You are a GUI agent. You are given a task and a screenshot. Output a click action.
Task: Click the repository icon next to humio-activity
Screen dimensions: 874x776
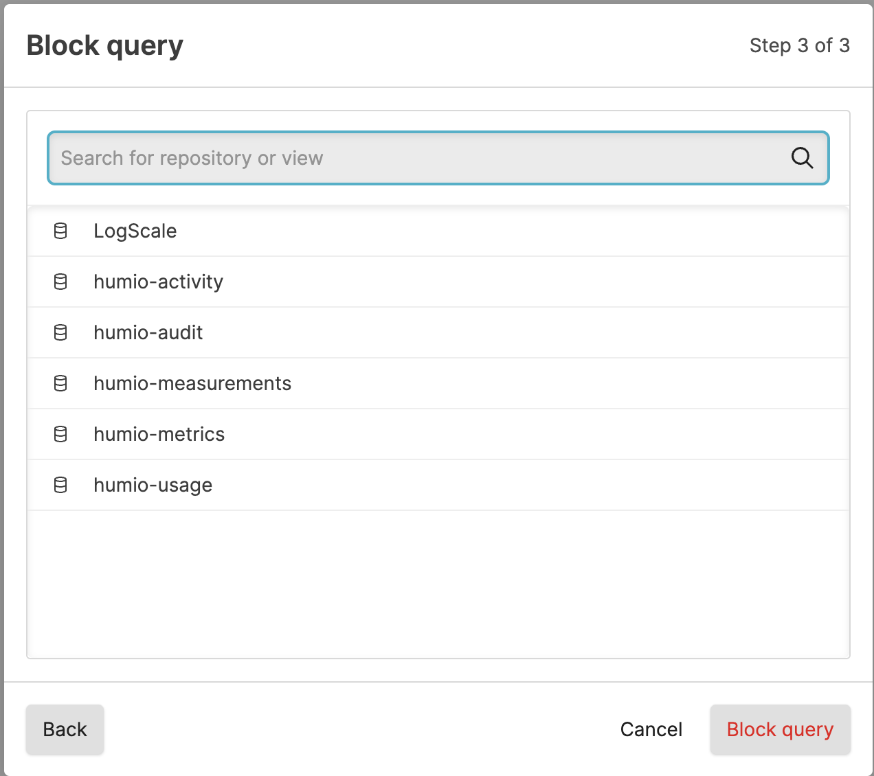click(x=60, y=282)
